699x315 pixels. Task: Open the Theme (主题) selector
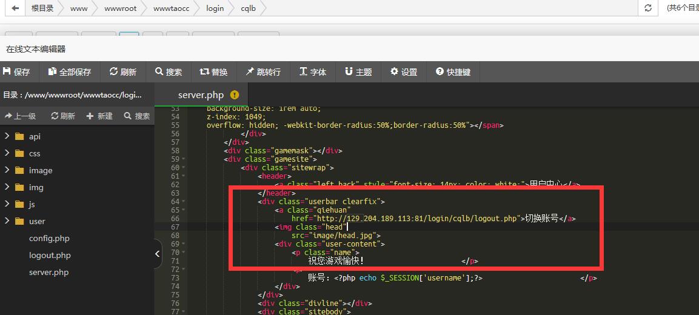(358, 72)
